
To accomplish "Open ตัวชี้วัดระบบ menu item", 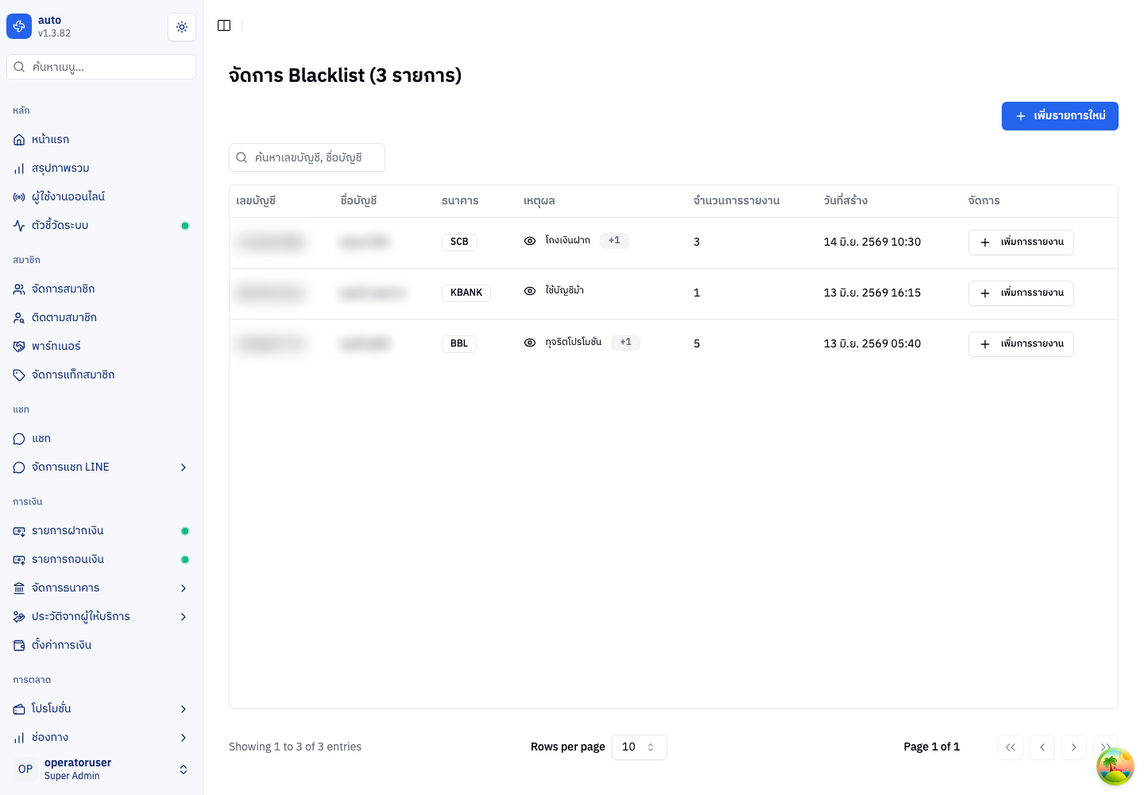I will point(102,225).
